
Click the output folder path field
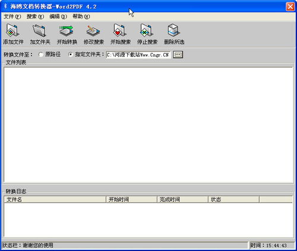point(138,55)
